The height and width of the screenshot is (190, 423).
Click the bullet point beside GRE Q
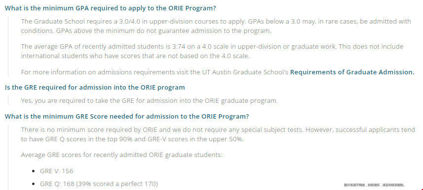click(x=33, y=184)
